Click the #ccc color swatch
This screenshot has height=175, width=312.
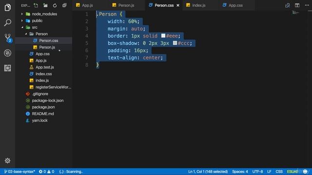(175, 43)
